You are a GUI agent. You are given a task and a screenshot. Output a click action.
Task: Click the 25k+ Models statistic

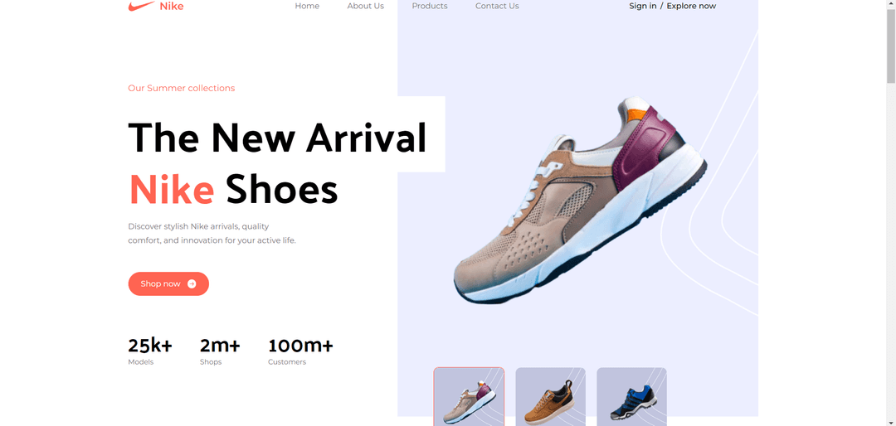click(149, 351)
